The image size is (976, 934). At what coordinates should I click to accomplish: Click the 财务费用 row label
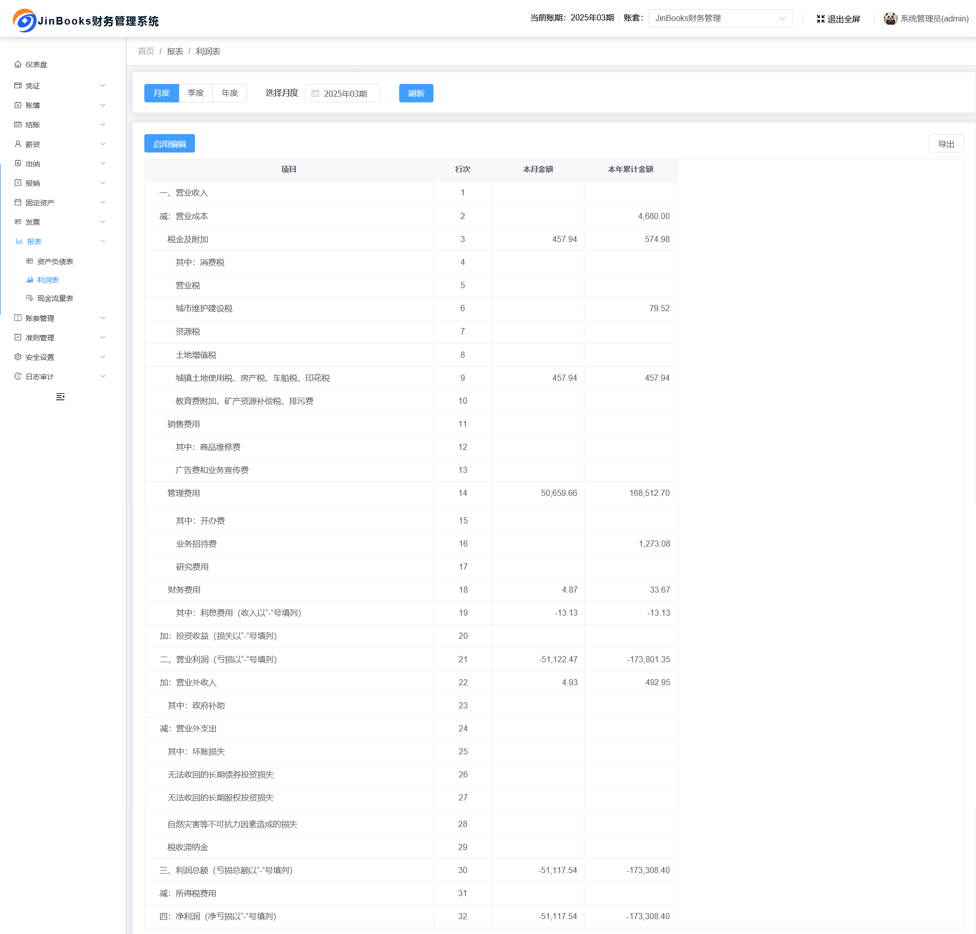[x=184, y=590]
